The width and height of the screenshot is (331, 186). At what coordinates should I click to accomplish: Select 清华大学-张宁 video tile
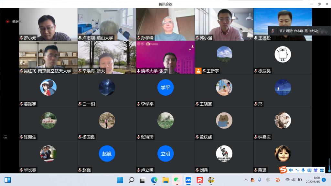165,57
